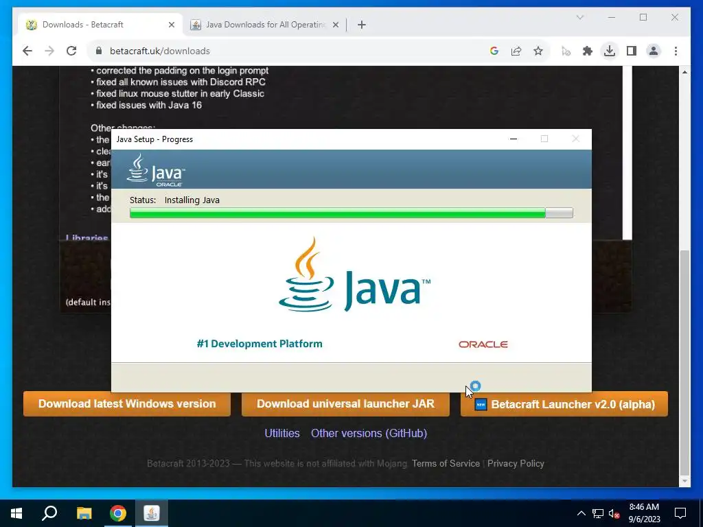Open the Terms of Service link

[x=446, y=463]
